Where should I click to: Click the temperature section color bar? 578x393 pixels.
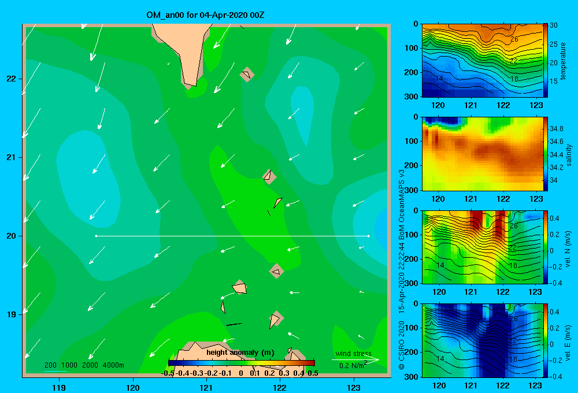tap(545, 60)
